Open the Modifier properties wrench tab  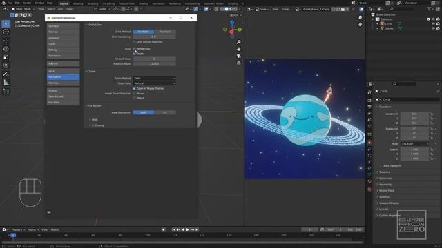coord(369,149)
